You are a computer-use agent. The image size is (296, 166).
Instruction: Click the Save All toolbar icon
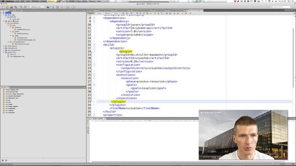[x=16, y=7]
